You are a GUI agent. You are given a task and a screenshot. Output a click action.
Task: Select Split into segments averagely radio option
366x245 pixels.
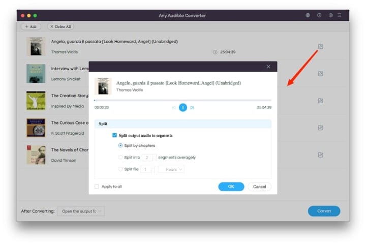(x=120, y=157)
